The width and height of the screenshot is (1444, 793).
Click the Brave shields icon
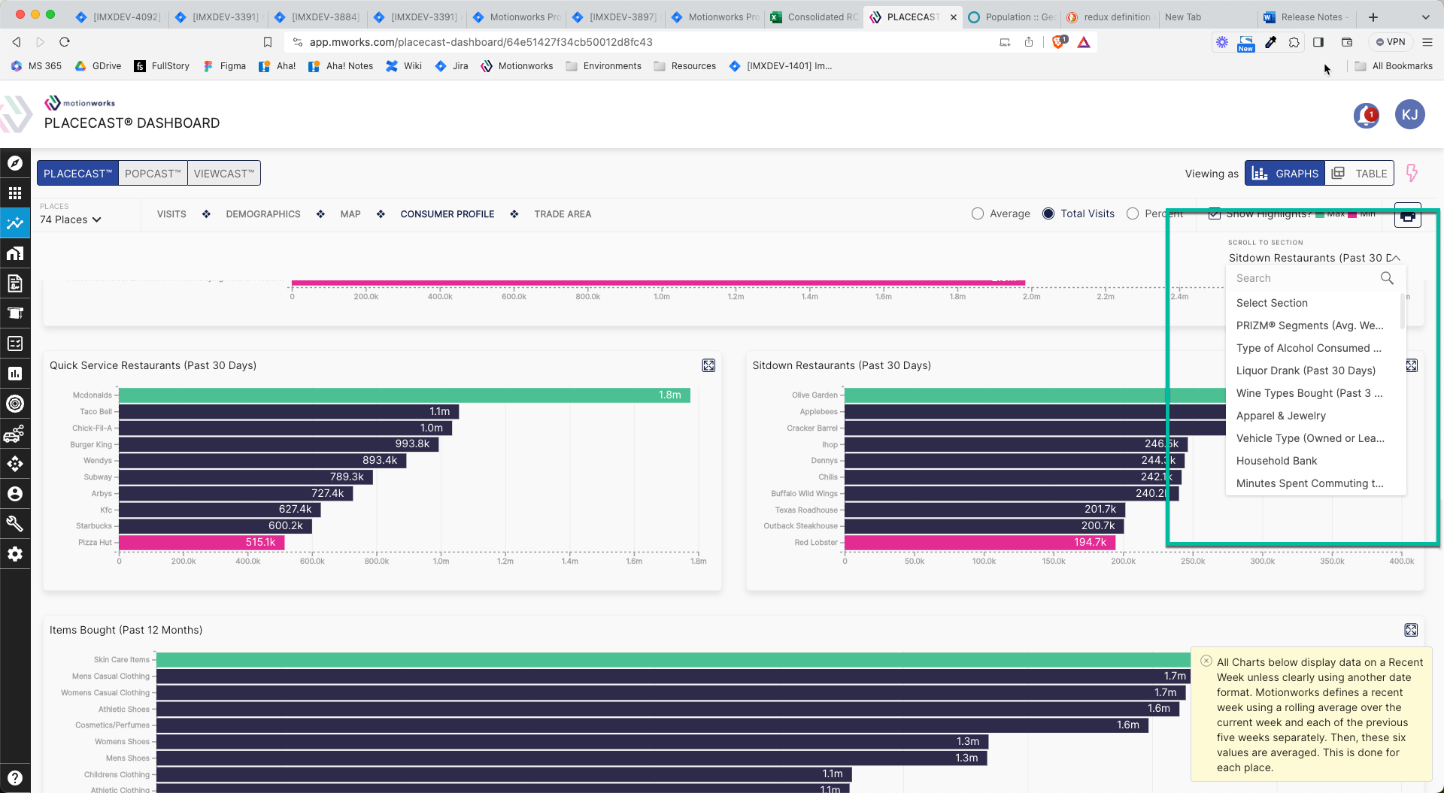coord(1059,42)
